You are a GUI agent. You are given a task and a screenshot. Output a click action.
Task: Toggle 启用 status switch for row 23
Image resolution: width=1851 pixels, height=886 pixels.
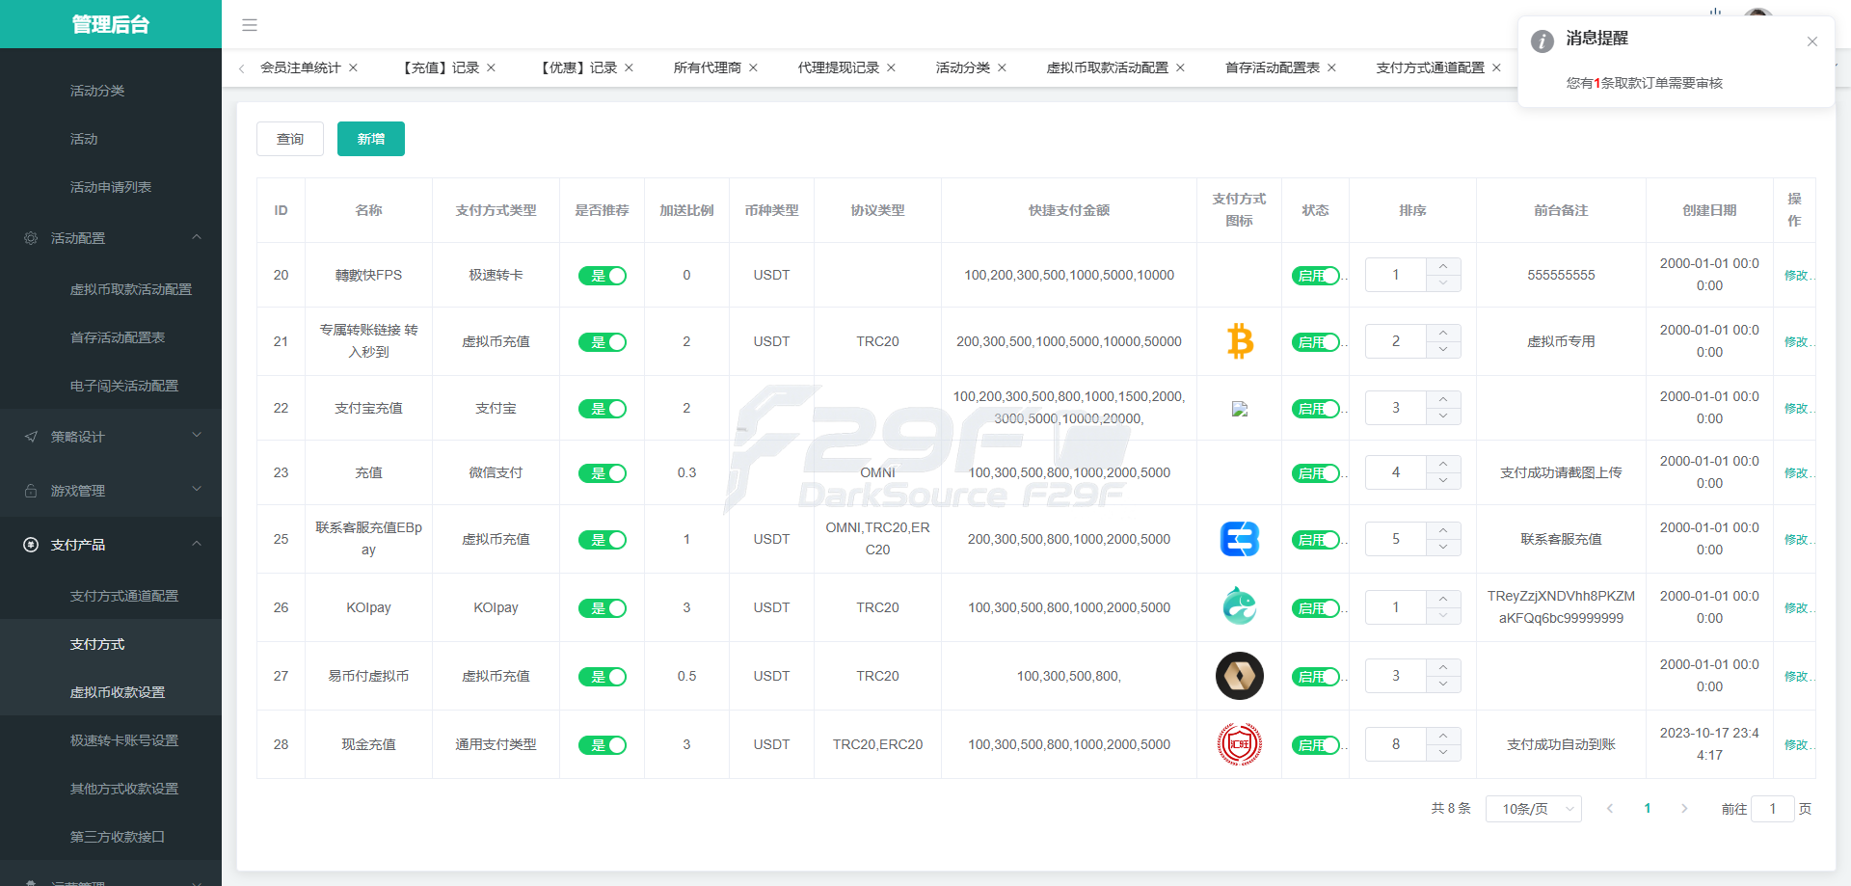pyautogui.click(x=1316, y=473)
